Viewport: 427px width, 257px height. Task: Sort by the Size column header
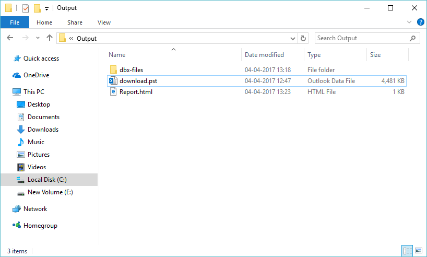[375, 55]
